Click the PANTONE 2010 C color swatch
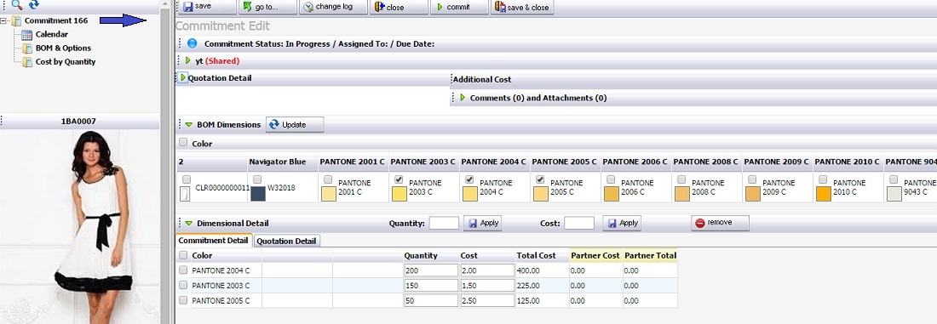Image resolution: width=937 pixels, height=324 pixels. pyautogui.click(x=824, y=194)
